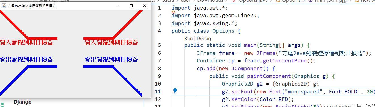375x107 pixels.
Task: Click the code line import java.awt.geom.Line2D;
Action: coord(216,16)
